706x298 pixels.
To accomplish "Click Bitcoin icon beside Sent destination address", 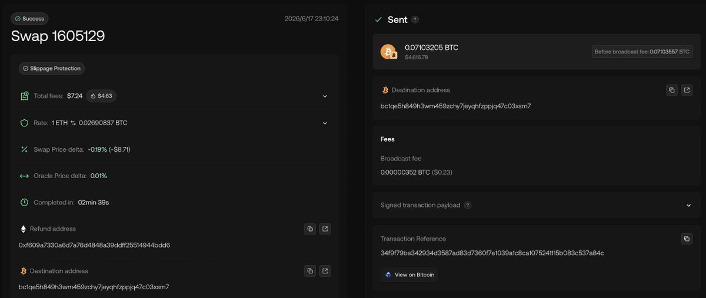I will [385, 90].
